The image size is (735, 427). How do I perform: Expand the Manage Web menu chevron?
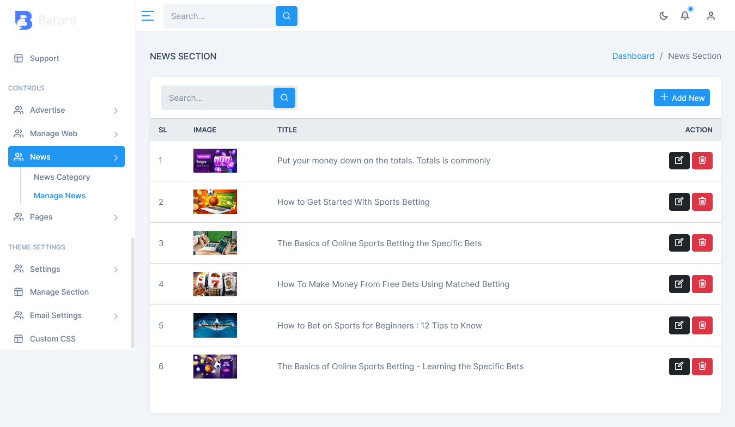[116, 134]
